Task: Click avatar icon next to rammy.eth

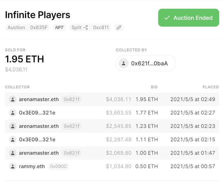Action: tap(13, 166)
